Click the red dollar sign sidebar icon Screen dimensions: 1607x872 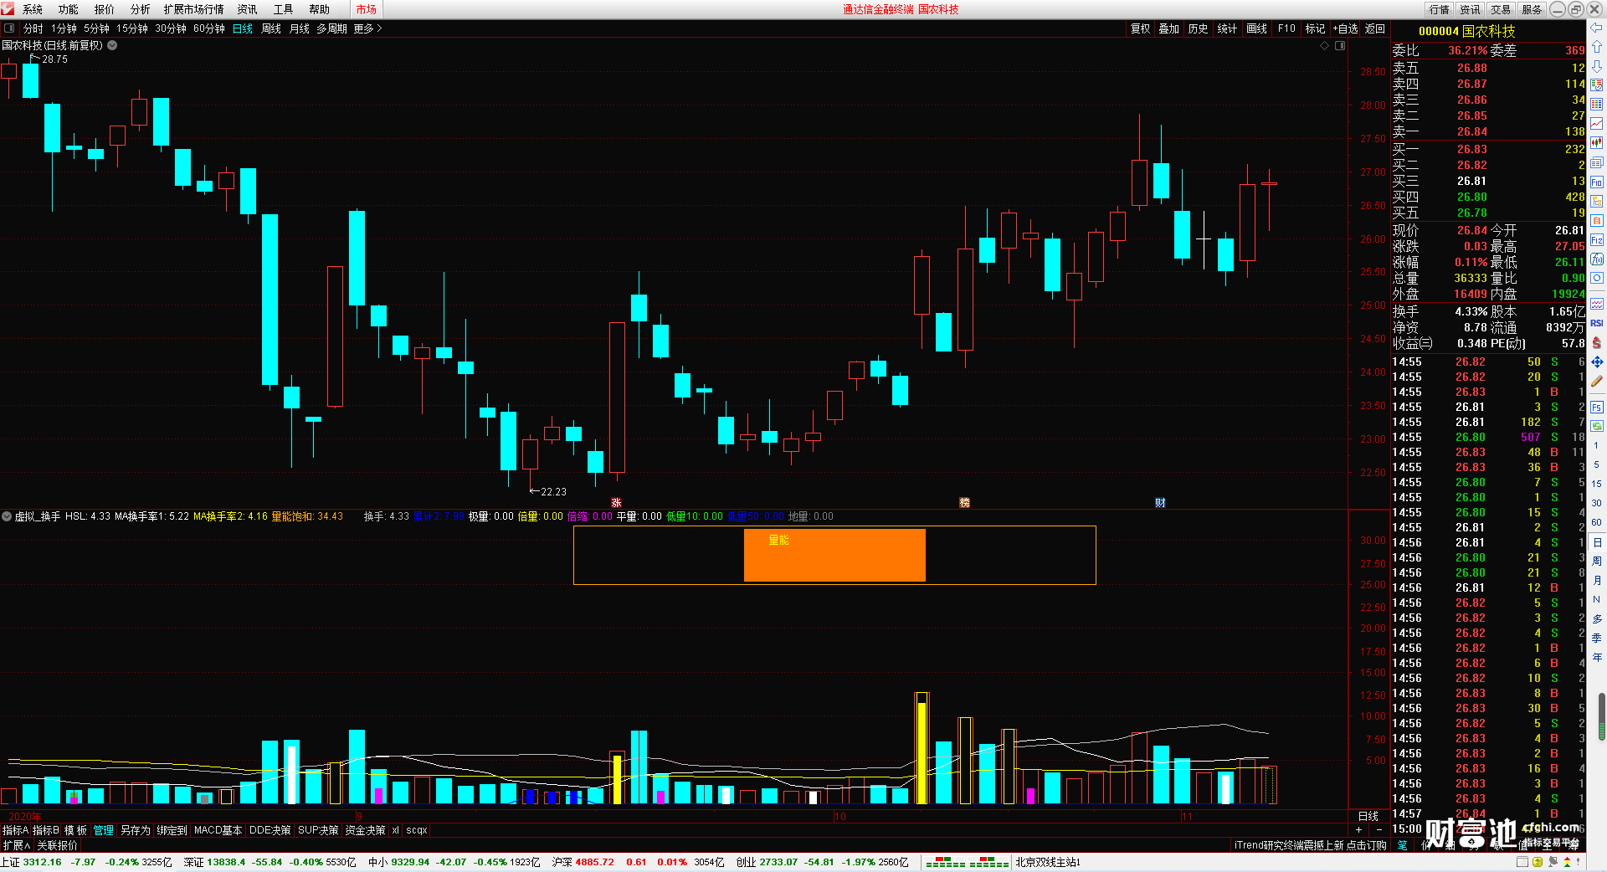(x=1597, y=343)
